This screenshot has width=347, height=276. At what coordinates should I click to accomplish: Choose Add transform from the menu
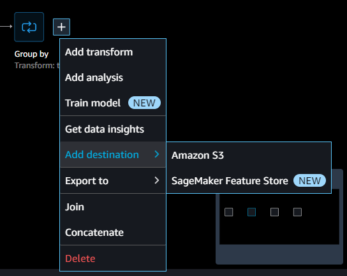click(x=113, y=52)
